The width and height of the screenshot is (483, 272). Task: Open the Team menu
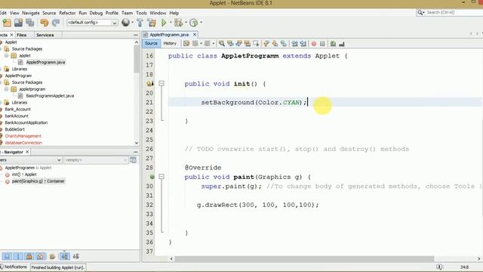pyautogui.click(x=127, y=13)
